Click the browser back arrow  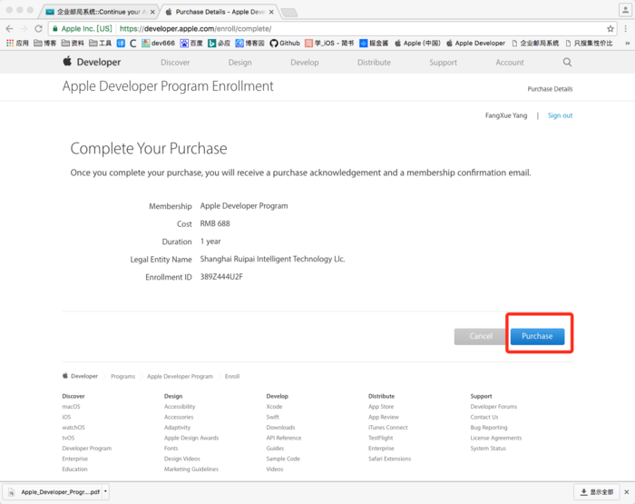[x=10, y=29]
